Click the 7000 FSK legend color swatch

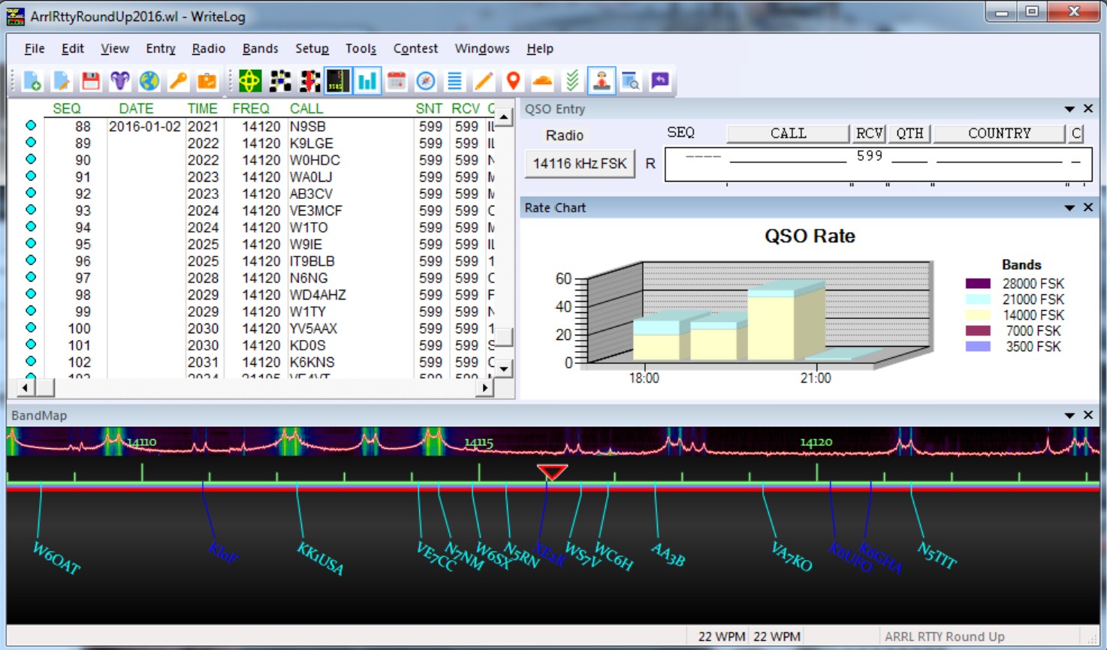978,331
